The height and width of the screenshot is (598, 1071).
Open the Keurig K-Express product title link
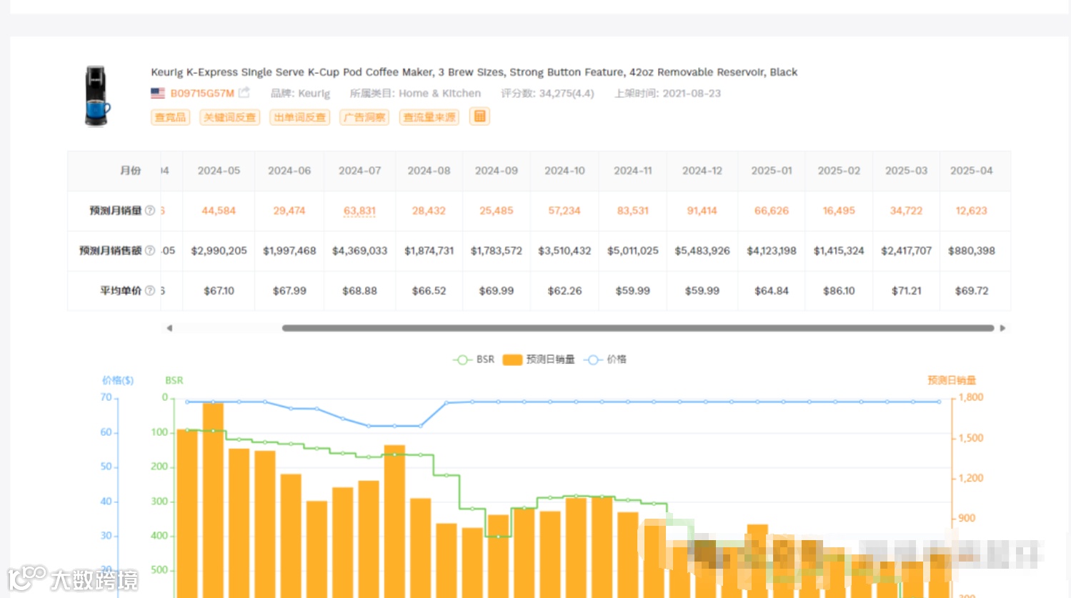(x=474, y=72)
